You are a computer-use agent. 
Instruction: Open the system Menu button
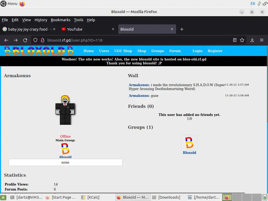pos(9,4)
